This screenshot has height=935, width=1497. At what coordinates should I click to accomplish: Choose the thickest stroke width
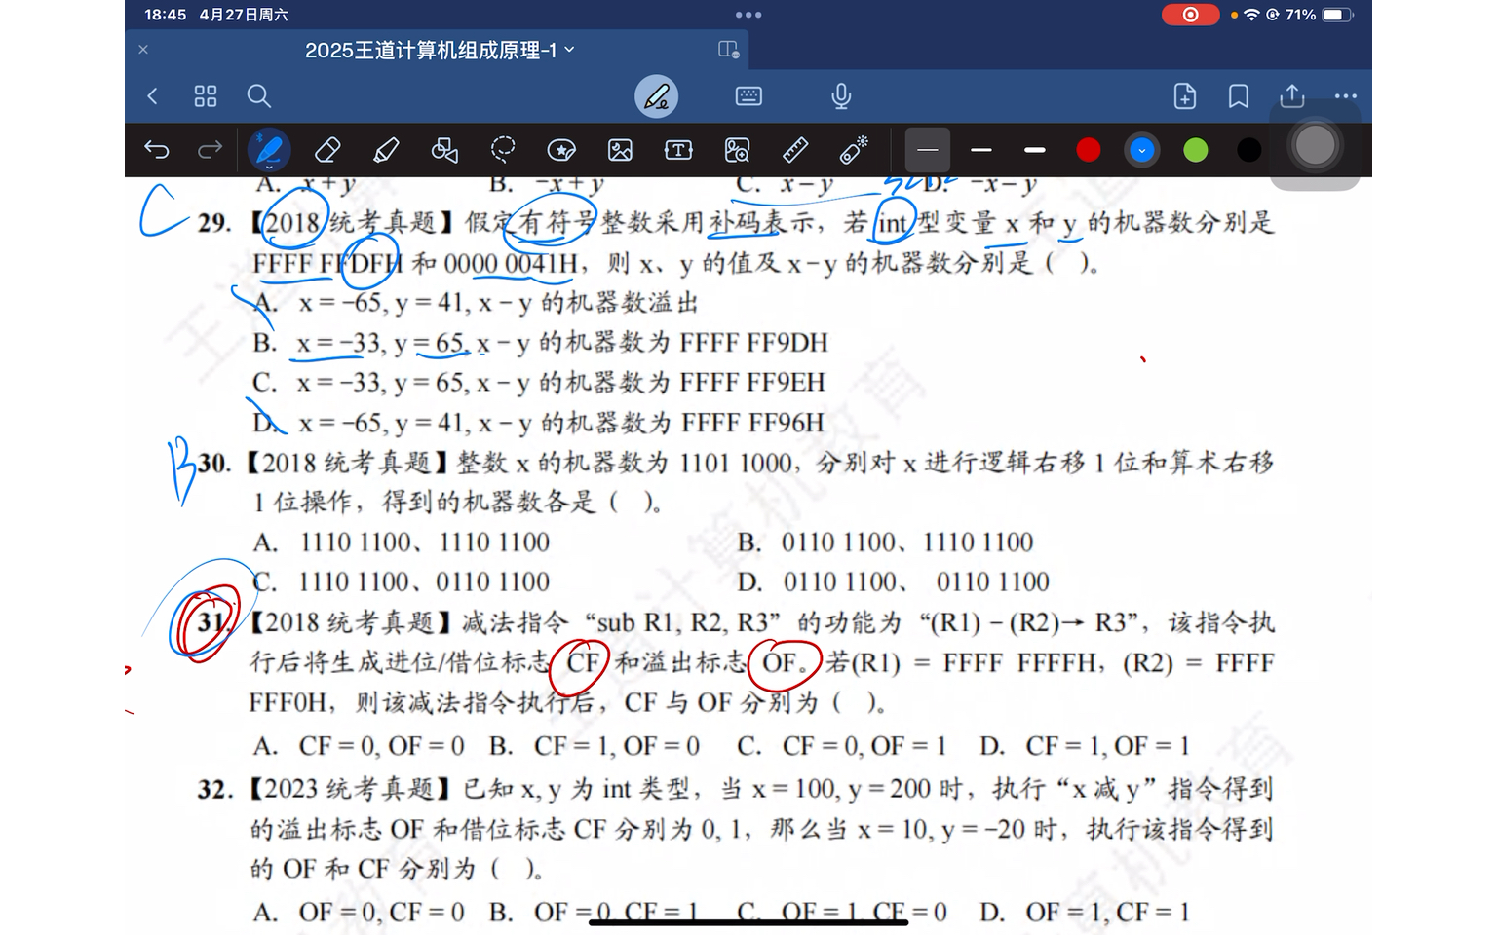1035,150
